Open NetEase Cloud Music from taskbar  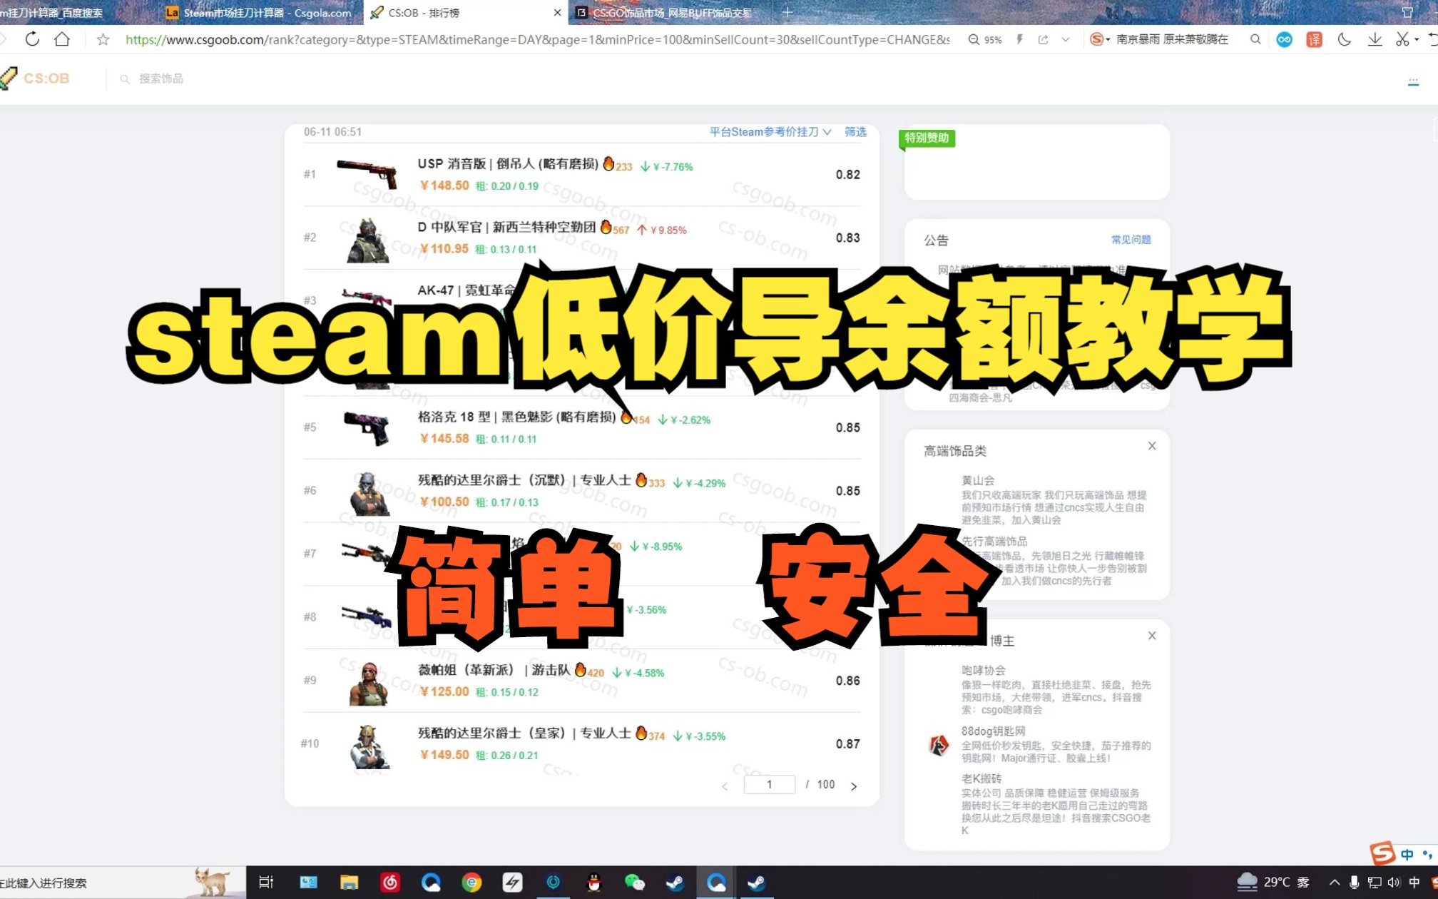tap(390, 883)
